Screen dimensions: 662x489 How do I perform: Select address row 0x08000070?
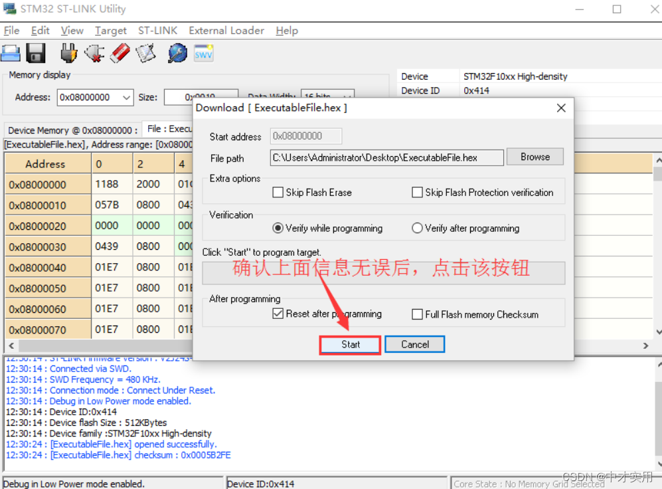48,330
